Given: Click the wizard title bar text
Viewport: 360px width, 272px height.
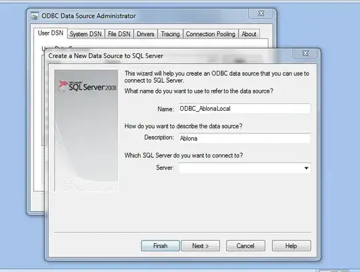Looking at the screenshot, I should click(105, 56).
